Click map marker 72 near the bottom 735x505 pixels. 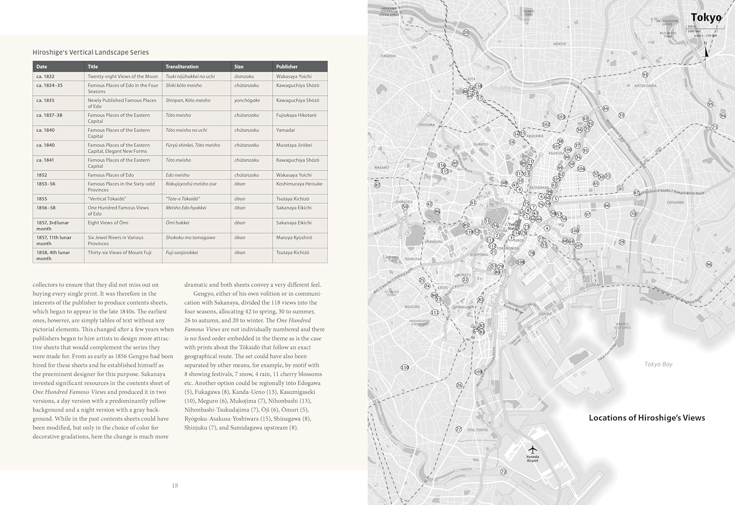pyautogui.click(x=503, y=472)
